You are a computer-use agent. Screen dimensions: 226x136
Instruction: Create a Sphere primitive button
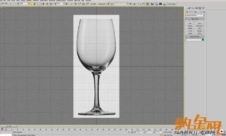(190, 26)
